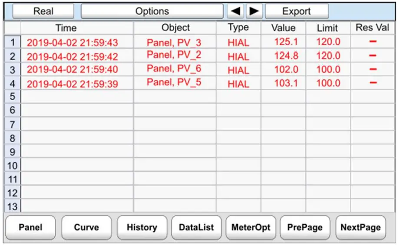Go to the next page with NextPage
Image resolution: width=400 pixels, height=245 pixels.
click(360, 227)
